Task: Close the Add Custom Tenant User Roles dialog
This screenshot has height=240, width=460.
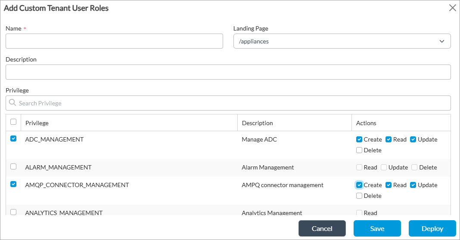Action: tap(452, 8)
